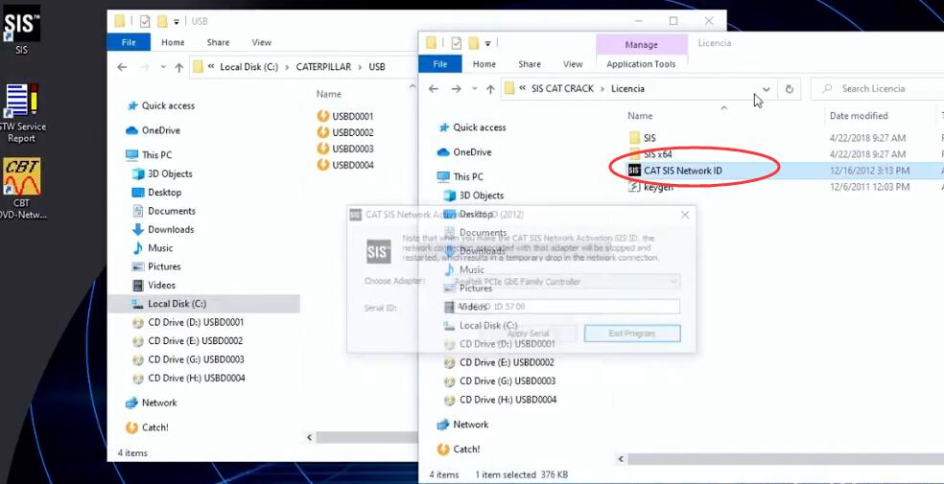Image resolution: width=944 pixels, height=484 pixels.
Task: Open the STW Service Report desktop icon
Action: pyautogui.click(x=22, y=113)
